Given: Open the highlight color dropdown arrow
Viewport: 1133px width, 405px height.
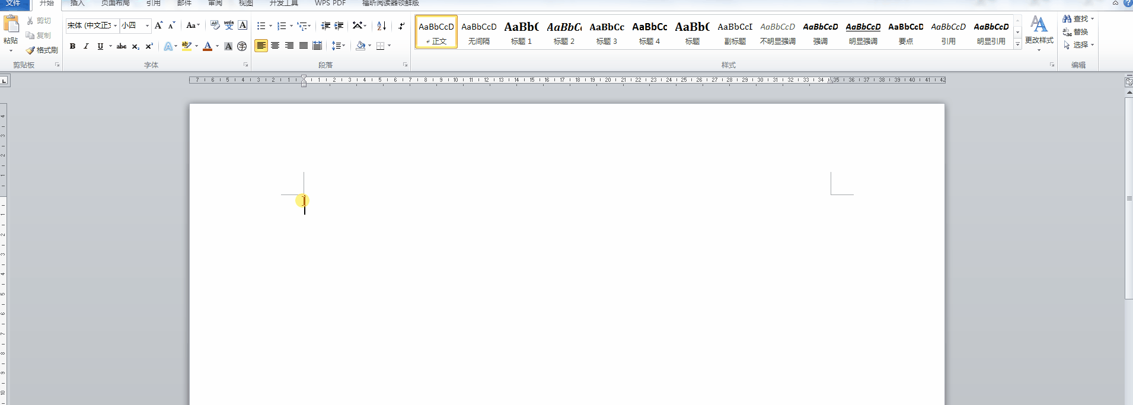Looking at the screenshot, I should 196,46.
